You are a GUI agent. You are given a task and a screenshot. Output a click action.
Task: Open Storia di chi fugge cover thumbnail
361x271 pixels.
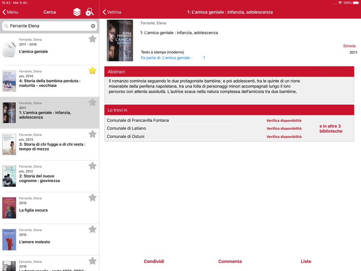pos(9,144)
